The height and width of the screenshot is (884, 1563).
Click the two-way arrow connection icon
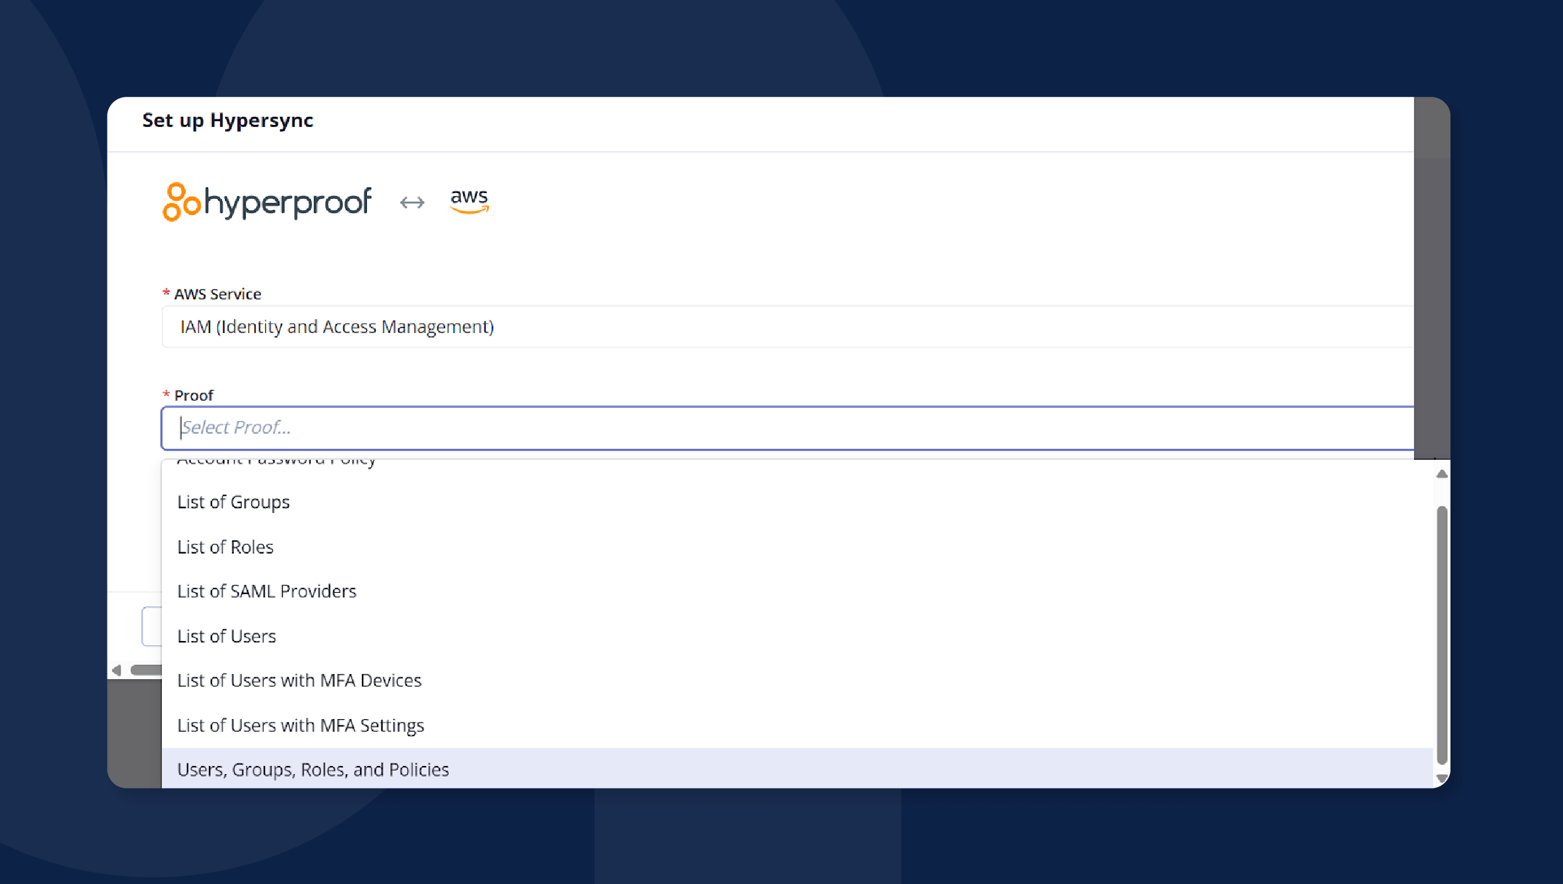(412, 202)
